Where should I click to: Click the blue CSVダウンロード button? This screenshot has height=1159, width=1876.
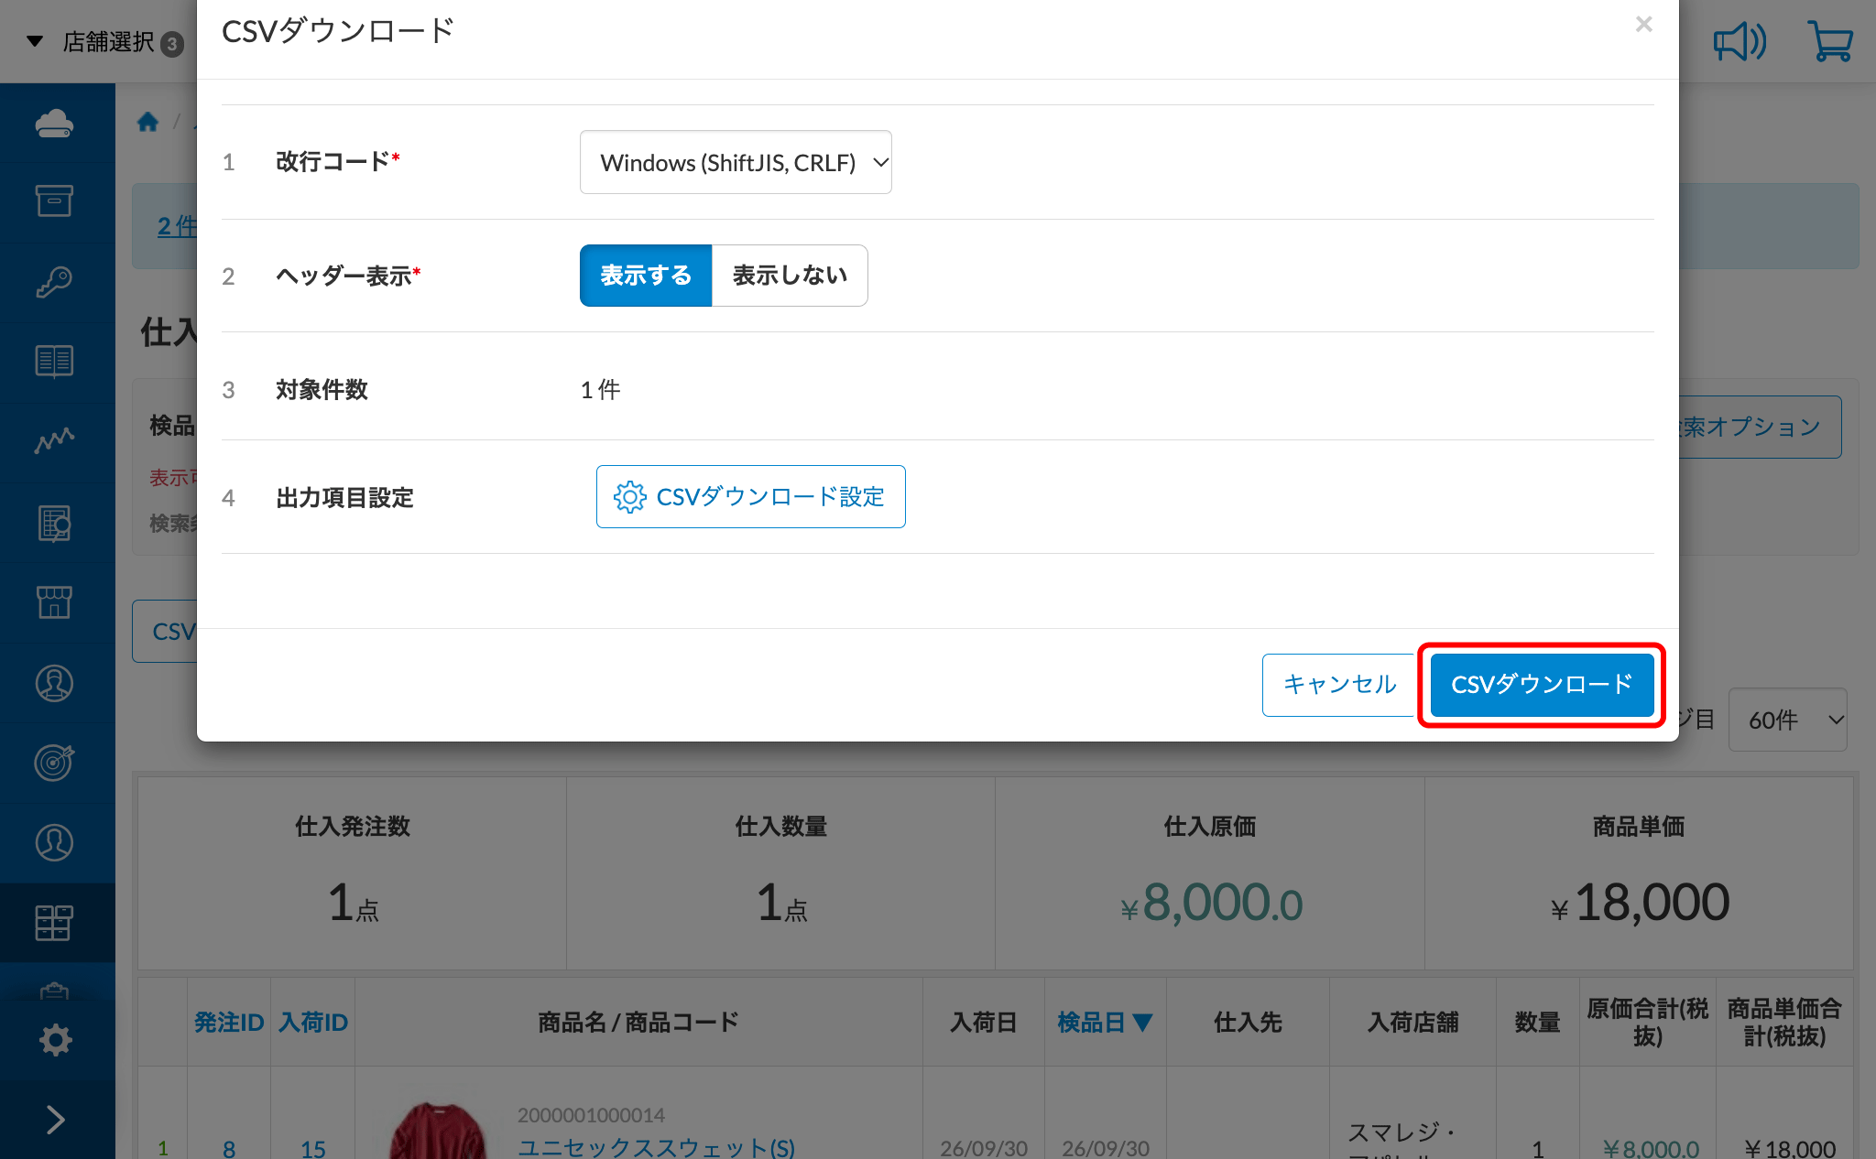coord(1542,685)
